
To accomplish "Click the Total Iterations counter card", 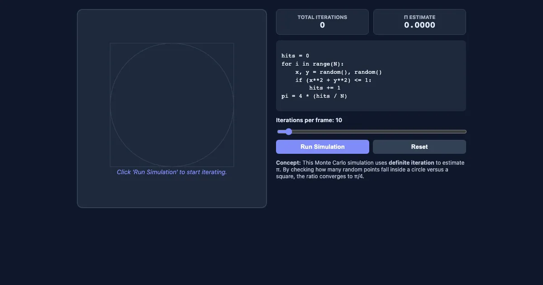I will [322, 22].
